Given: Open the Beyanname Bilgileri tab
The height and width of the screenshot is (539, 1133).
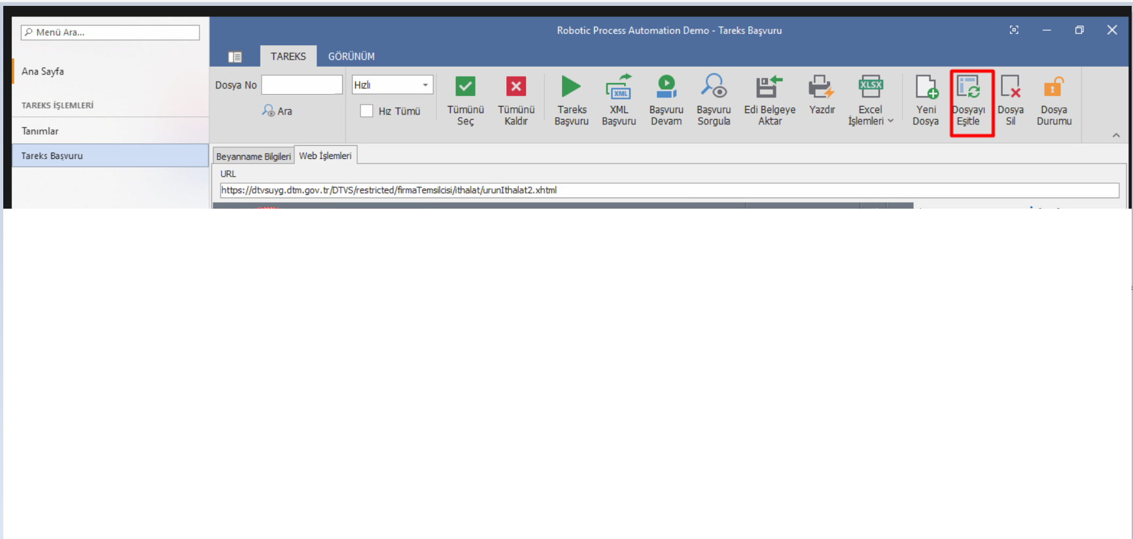Looking at the screenshot, I should pos(253,156).
